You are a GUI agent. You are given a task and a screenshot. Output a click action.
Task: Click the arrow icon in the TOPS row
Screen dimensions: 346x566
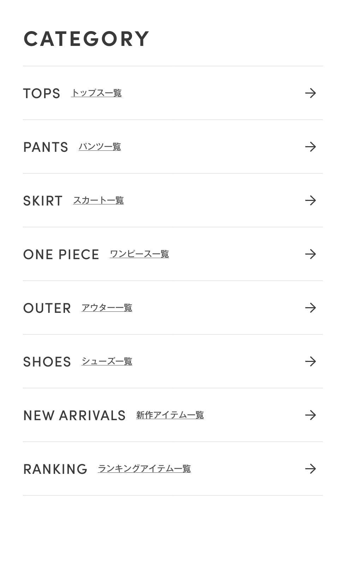(310, 93)
